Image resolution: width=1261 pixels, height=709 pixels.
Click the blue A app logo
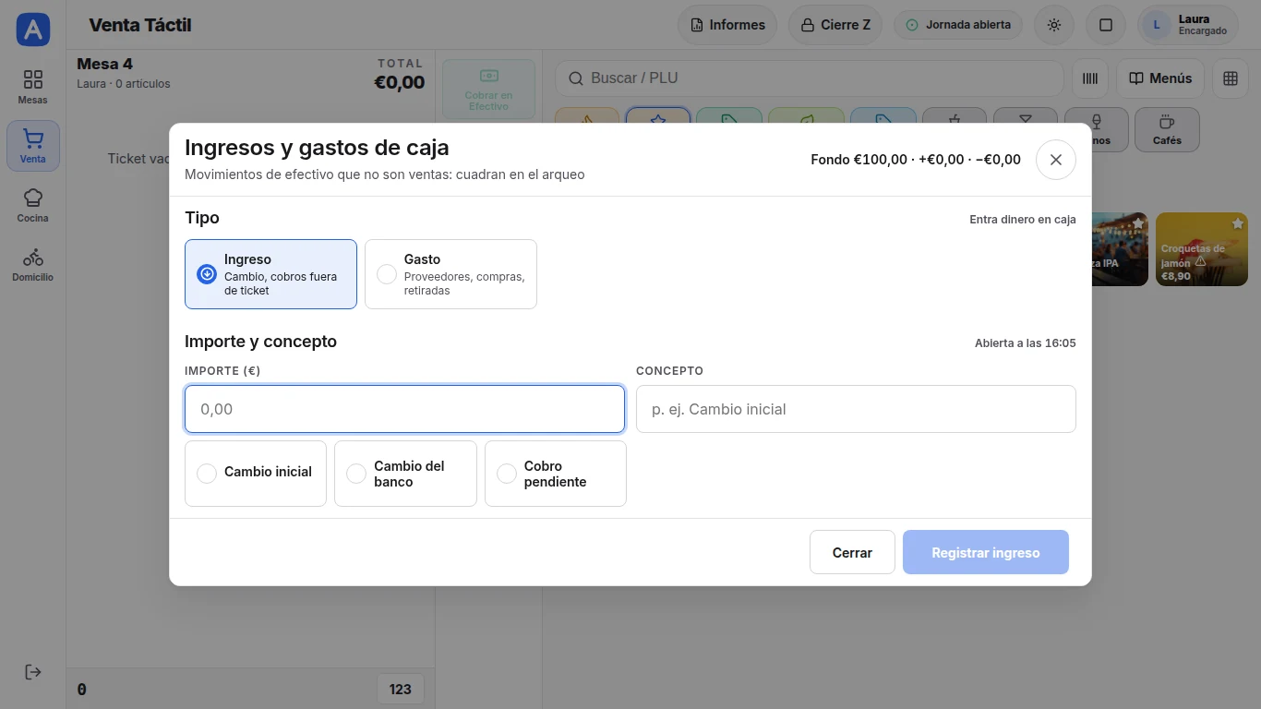(x=33, y=30)
